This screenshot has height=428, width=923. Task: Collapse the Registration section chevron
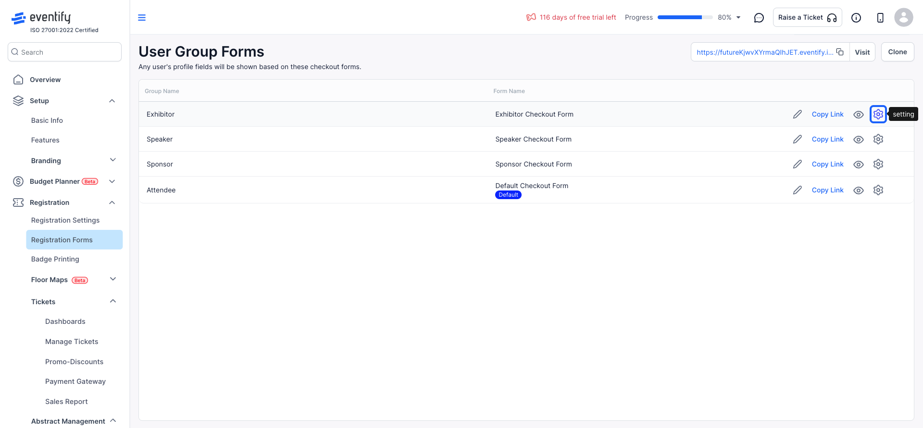(x=112, y=202)
